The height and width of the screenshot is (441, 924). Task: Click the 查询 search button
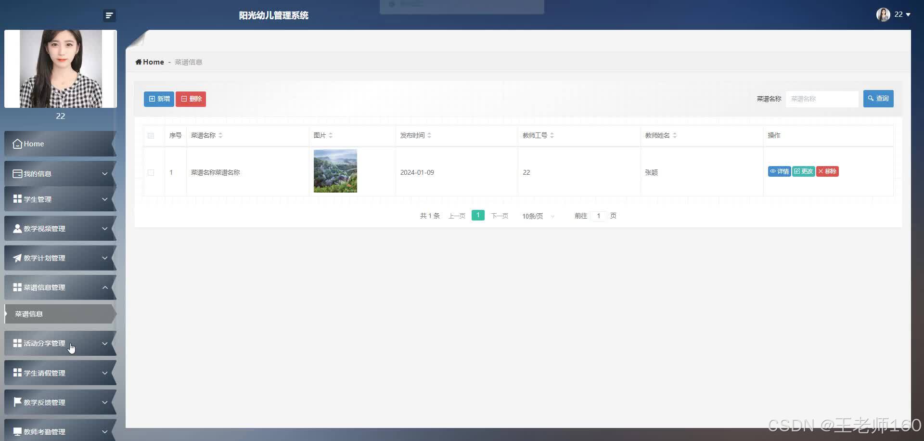pyautogui.click(x=878, y=98)
